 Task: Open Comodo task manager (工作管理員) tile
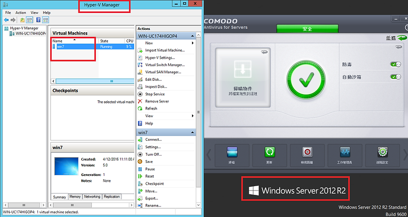345,156
